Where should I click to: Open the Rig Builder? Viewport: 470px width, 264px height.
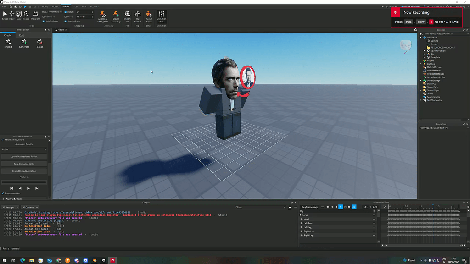point(138,17)
